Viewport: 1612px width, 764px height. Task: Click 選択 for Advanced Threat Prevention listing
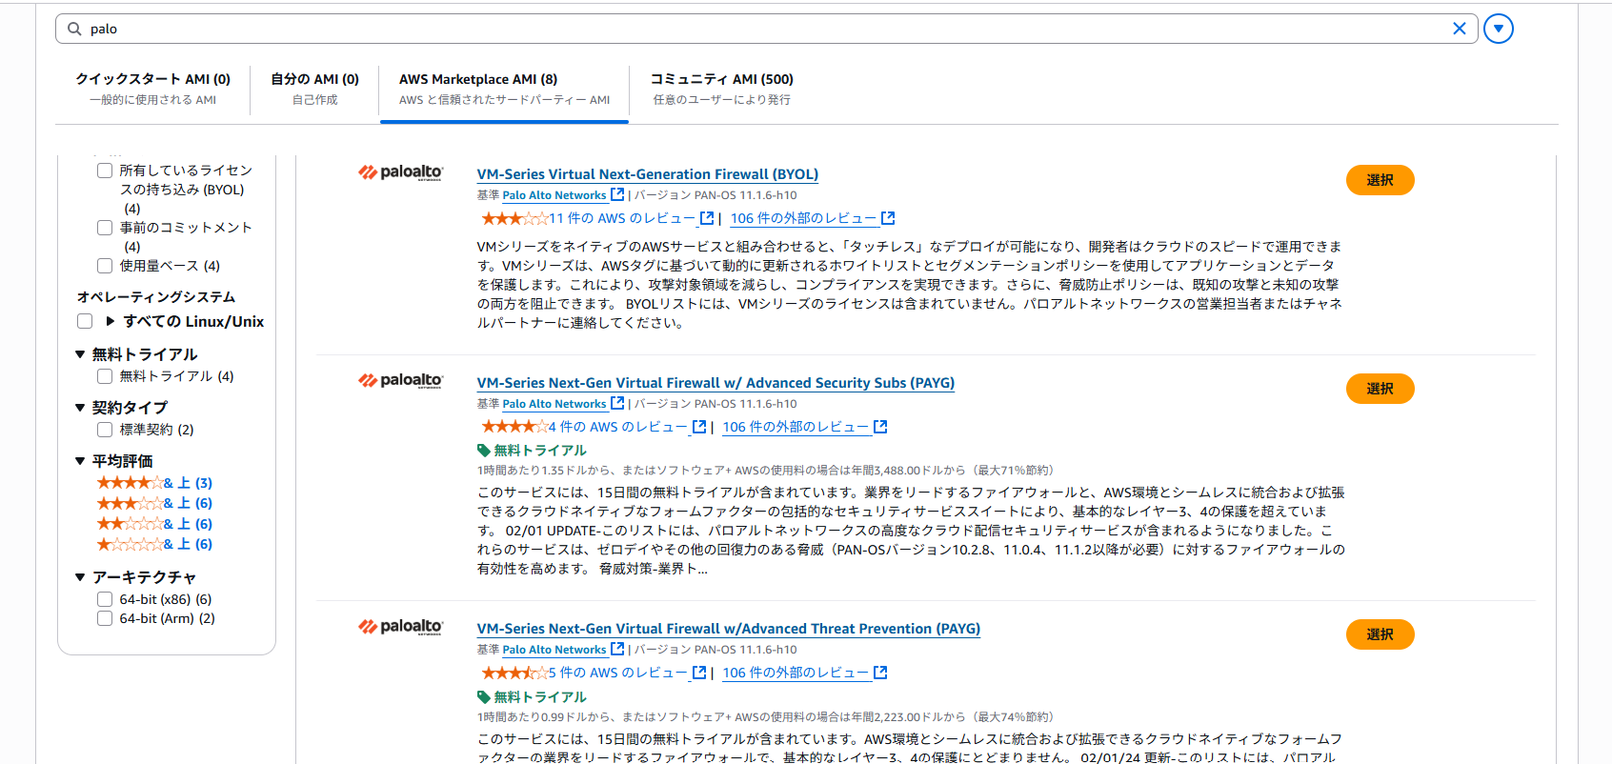click(1380, 634)
